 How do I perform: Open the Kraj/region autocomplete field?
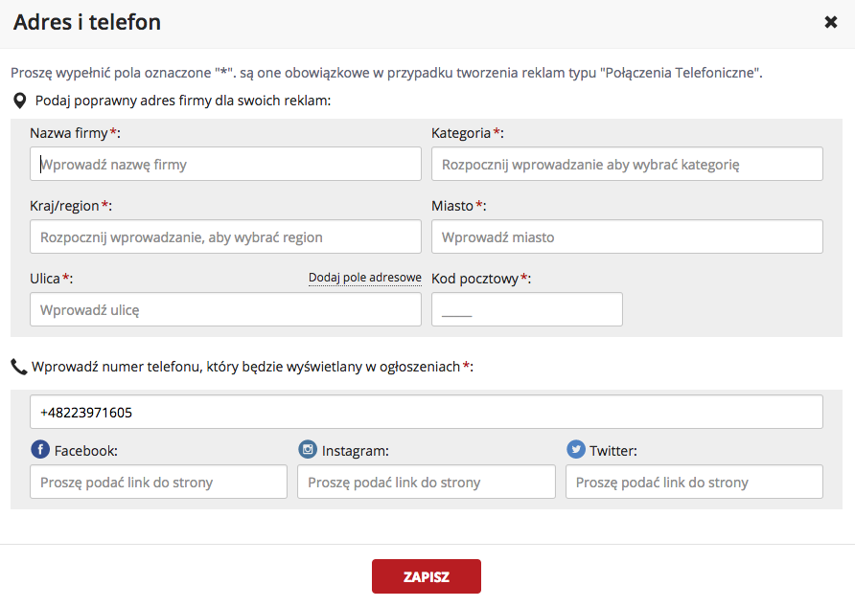coord(225,236)
